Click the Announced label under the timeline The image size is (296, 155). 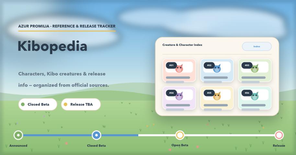coord(18,146)
